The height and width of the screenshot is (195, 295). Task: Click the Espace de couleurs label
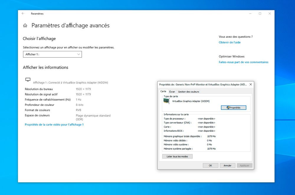tap(37, 115)
